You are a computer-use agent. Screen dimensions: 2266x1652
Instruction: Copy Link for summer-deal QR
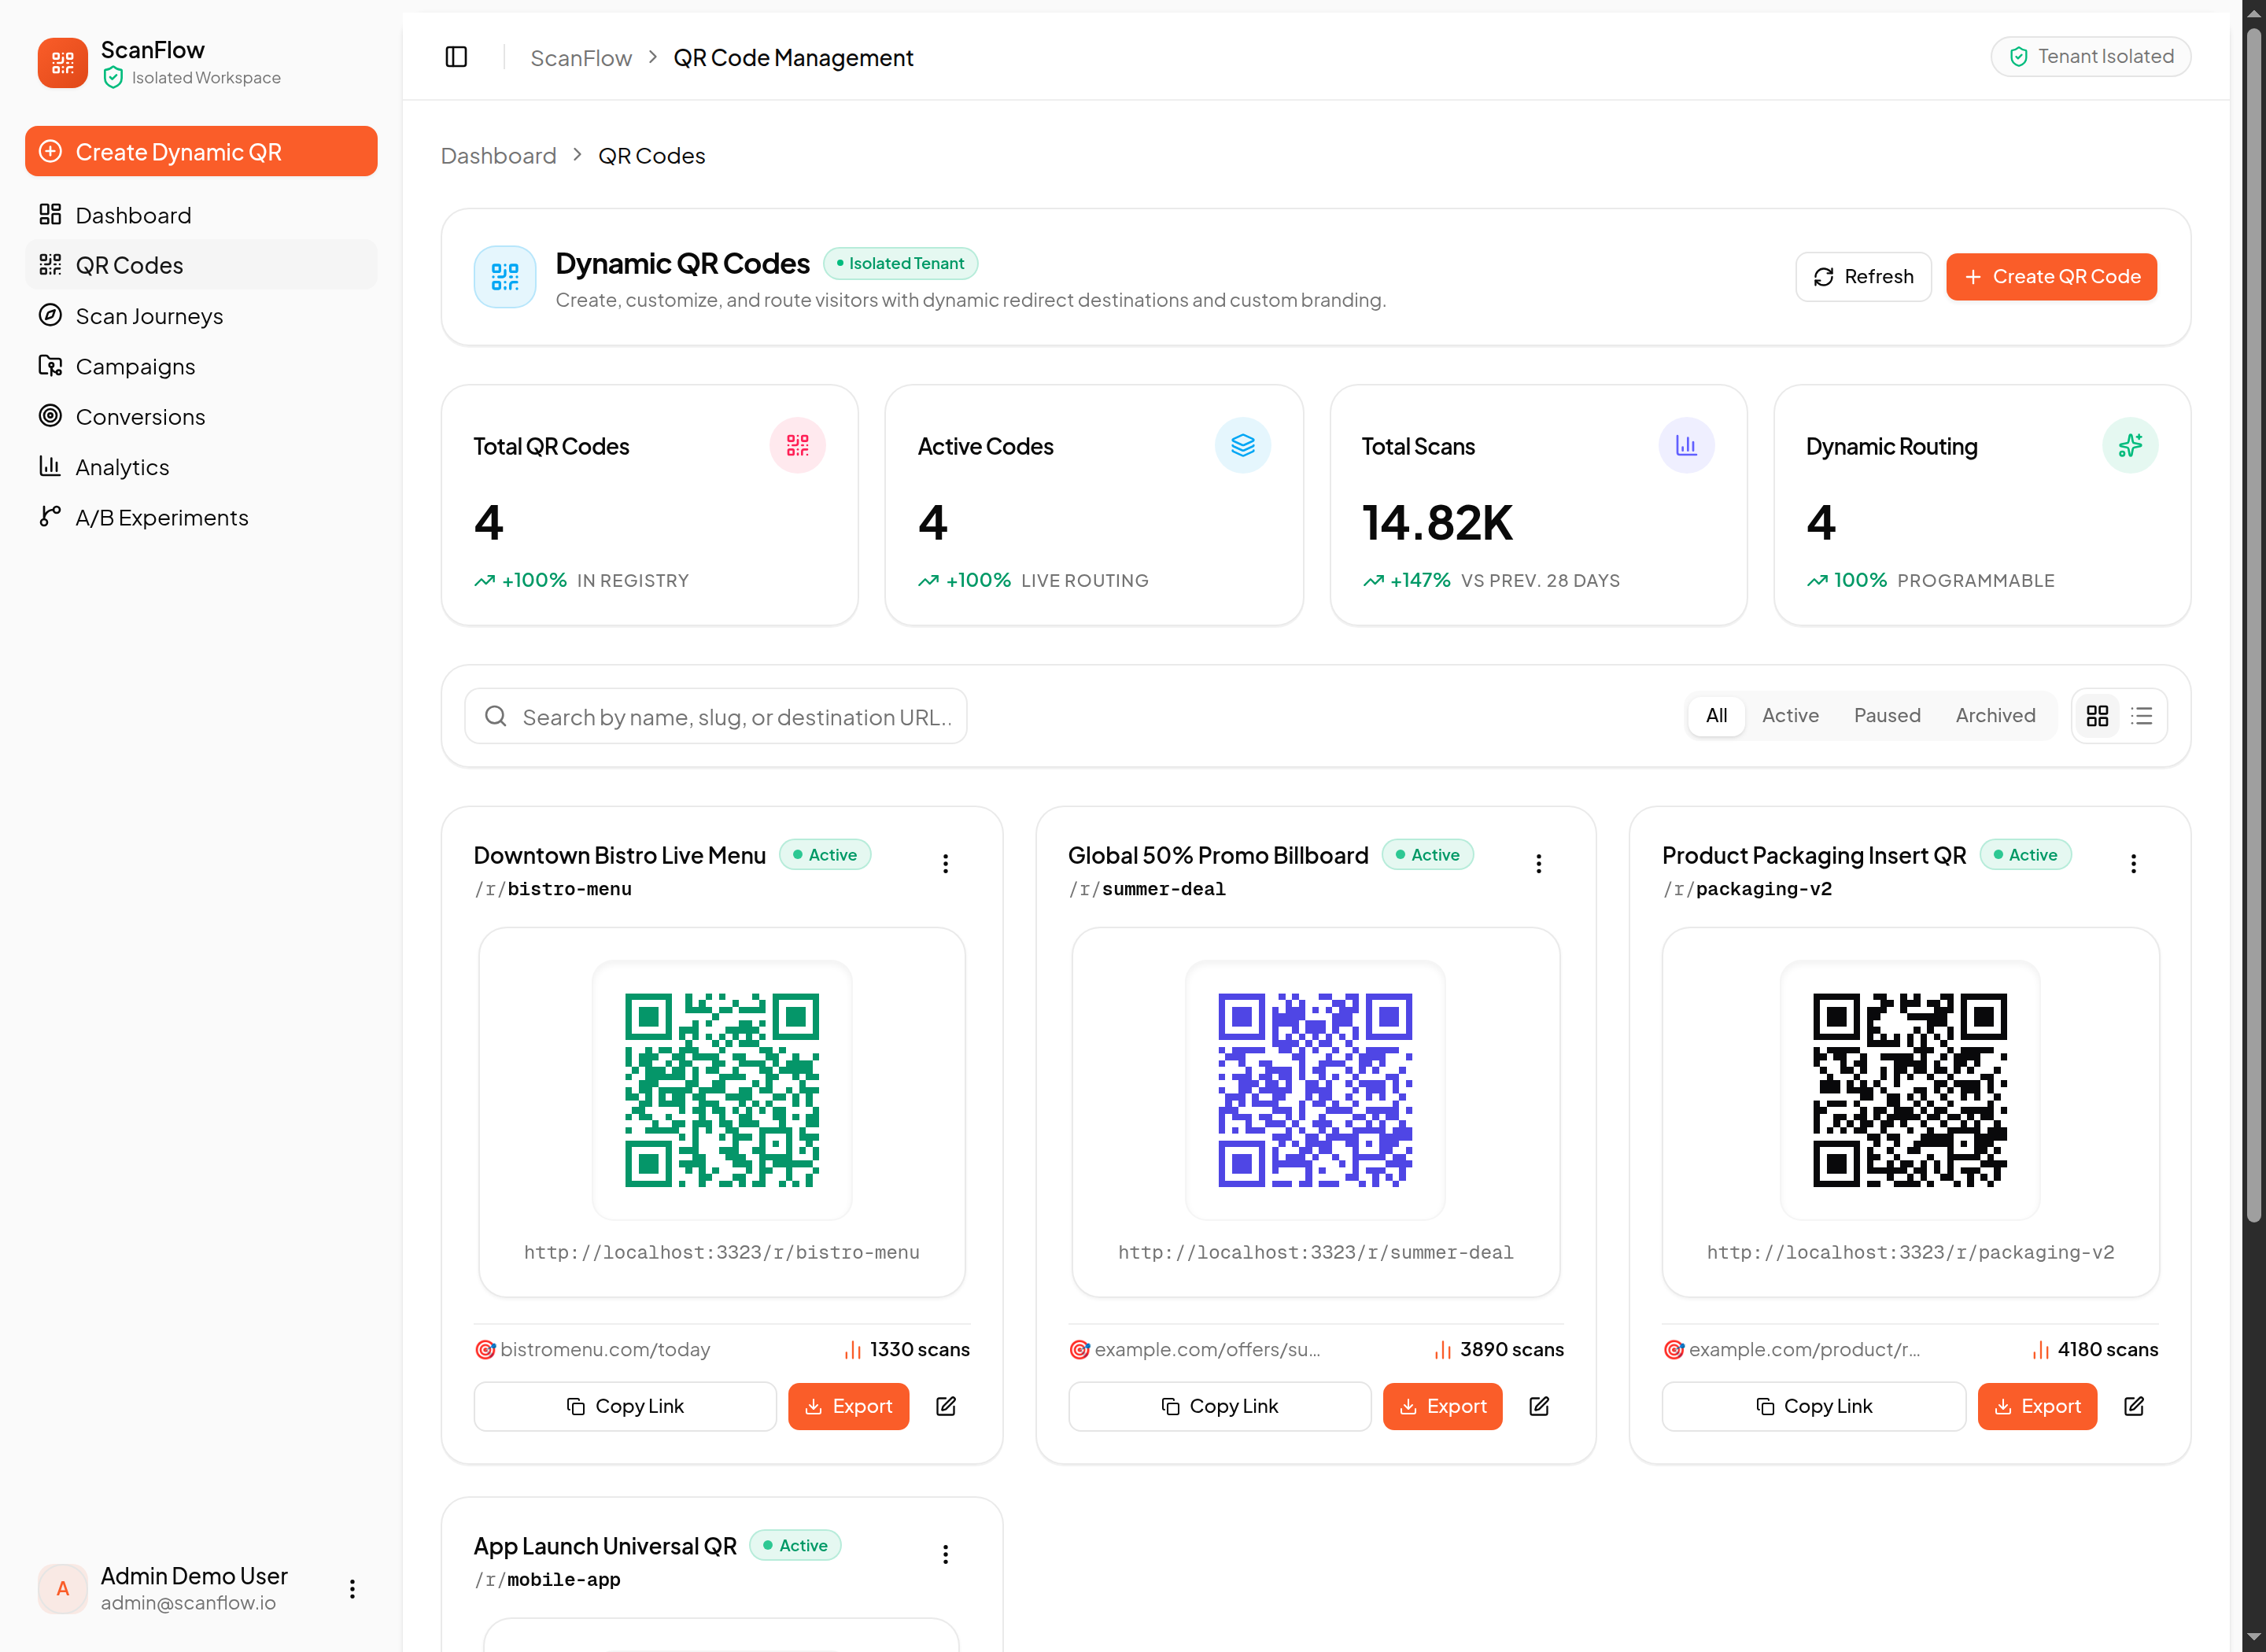[1219, 1407]
